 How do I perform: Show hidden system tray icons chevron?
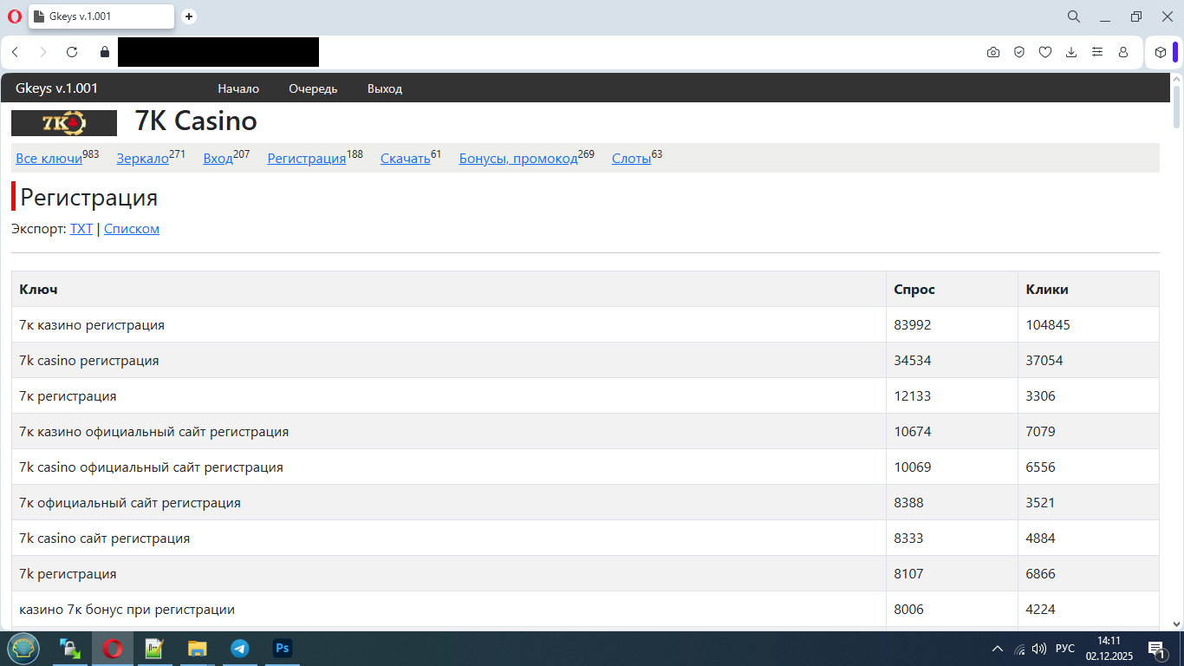[997, 649]
